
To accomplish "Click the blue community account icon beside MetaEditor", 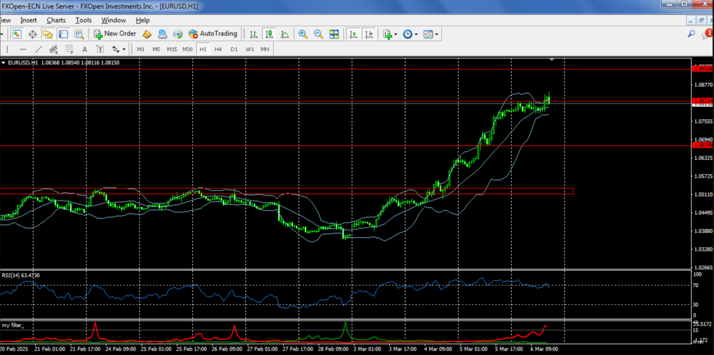I will pyautogui.click(x=162, y=34).
